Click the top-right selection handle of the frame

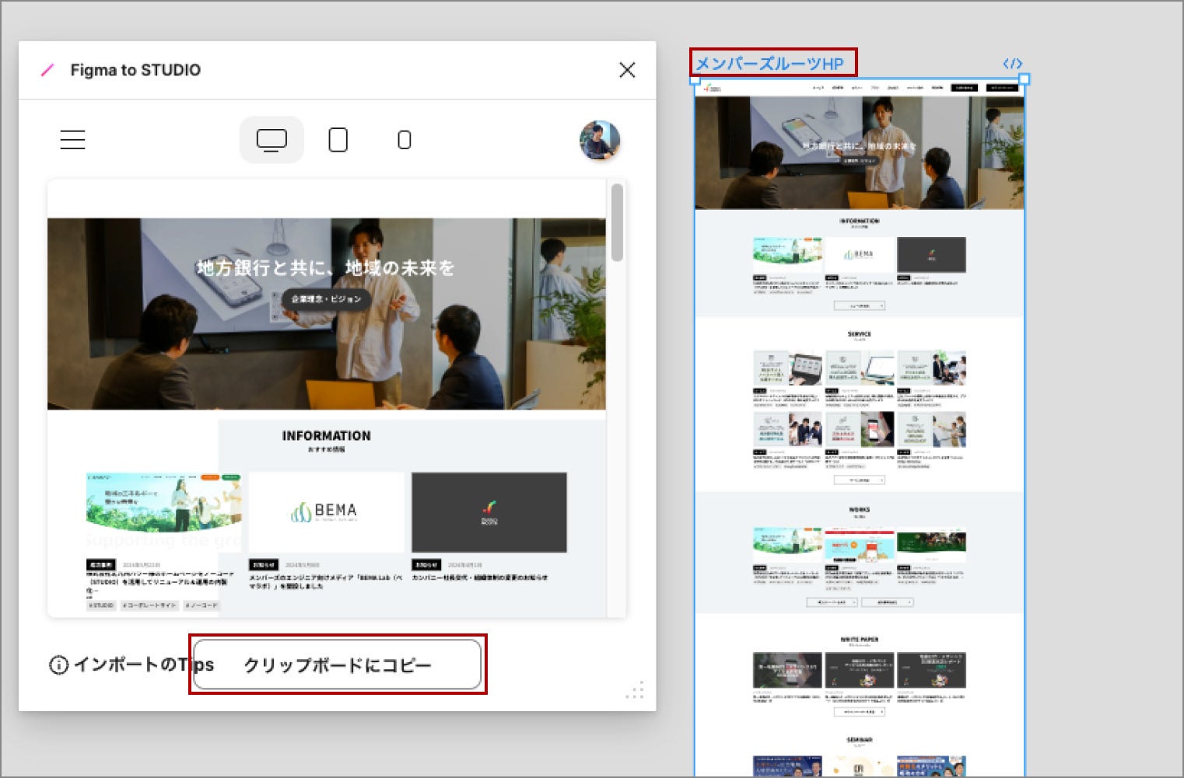pos(1024,79)
